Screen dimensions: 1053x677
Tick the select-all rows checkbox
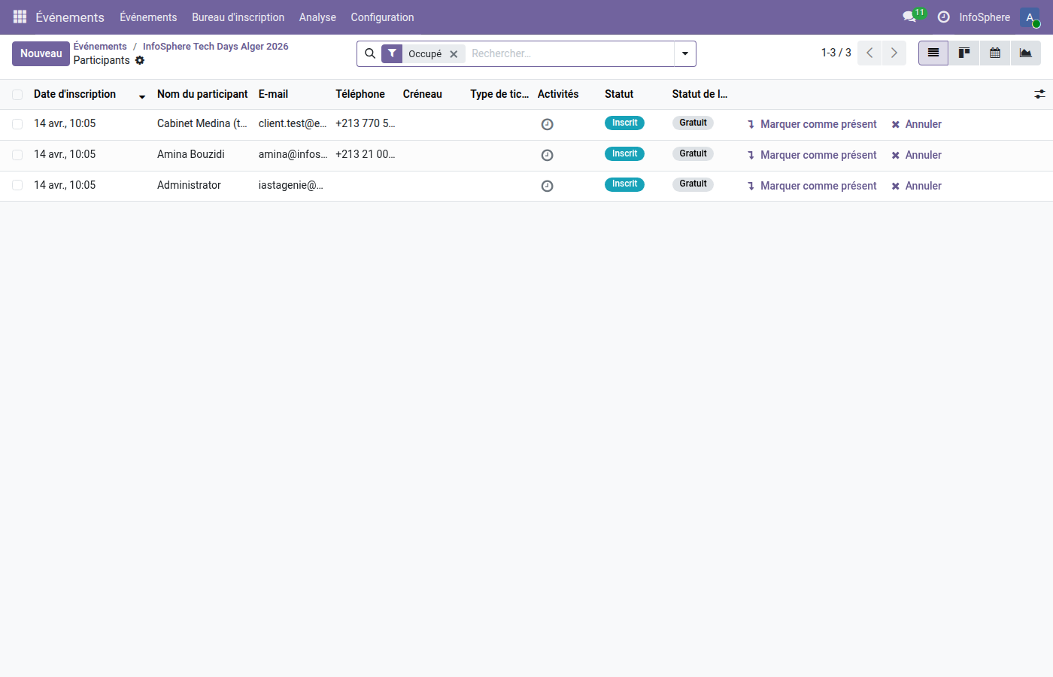17,95
